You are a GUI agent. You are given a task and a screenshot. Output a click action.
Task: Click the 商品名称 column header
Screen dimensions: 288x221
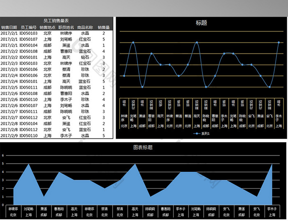(85, 27)
